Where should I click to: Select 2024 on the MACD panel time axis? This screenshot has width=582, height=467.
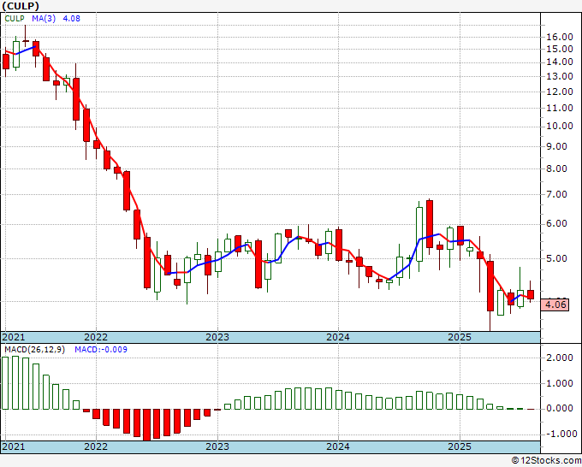pos(338,446)
